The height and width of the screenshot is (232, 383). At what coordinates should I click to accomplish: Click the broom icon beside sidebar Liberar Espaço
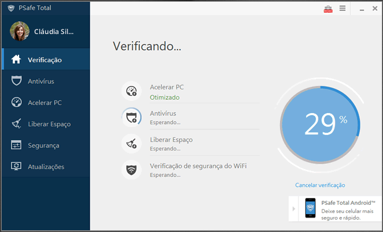click(16, 124)
